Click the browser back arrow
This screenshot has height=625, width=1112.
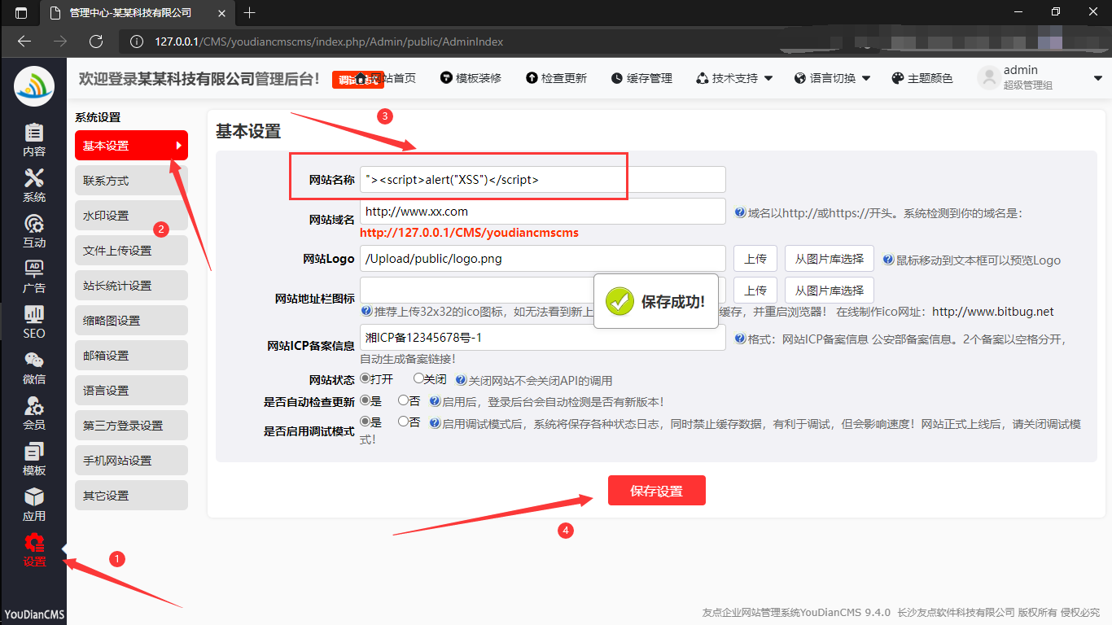click(x=24, y=42)
